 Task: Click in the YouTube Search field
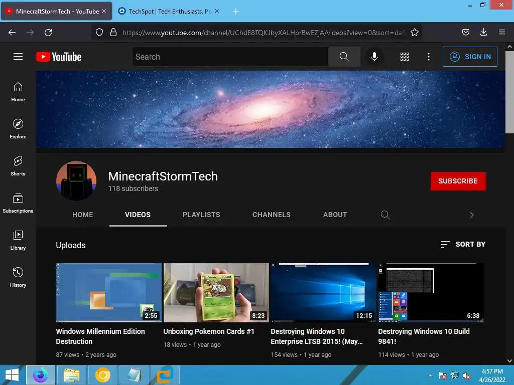pos(230,57)
